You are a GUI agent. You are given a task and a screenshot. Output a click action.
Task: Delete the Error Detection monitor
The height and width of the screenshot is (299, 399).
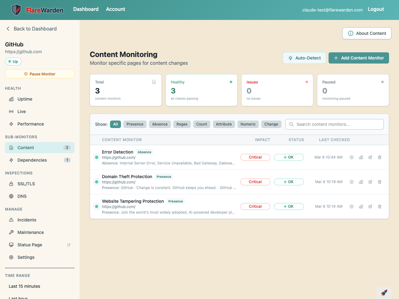click(380, 157)
